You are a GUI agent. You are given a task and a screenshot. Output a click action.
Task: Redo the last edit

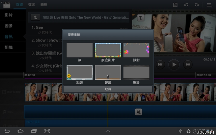pos(197,5)
